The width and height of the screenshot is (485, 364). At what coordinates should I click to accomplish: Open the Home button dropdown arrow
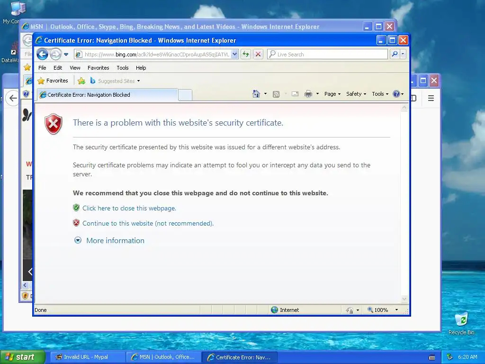265,94
